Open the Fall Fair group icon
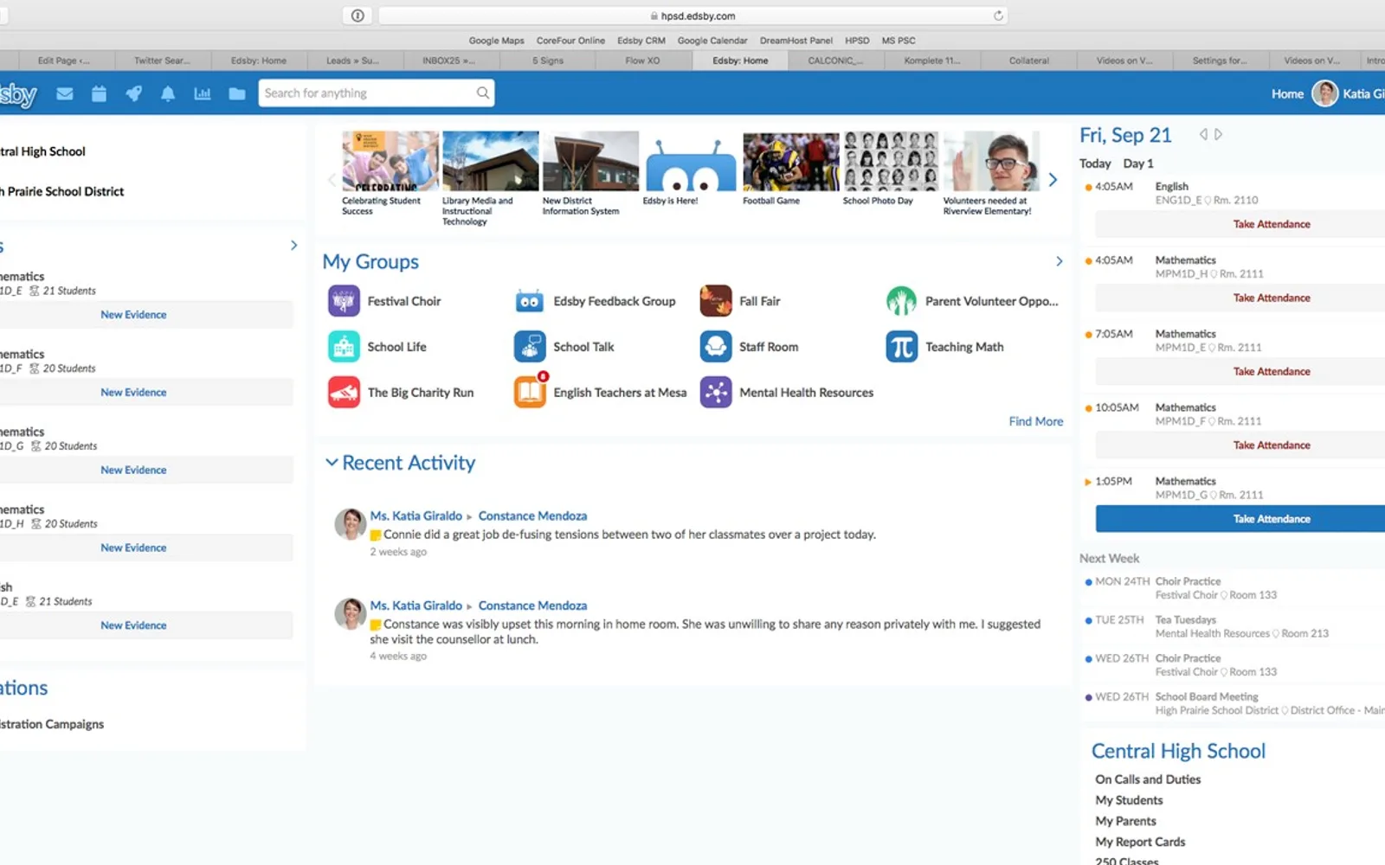1385x865 pixels. 716,301
